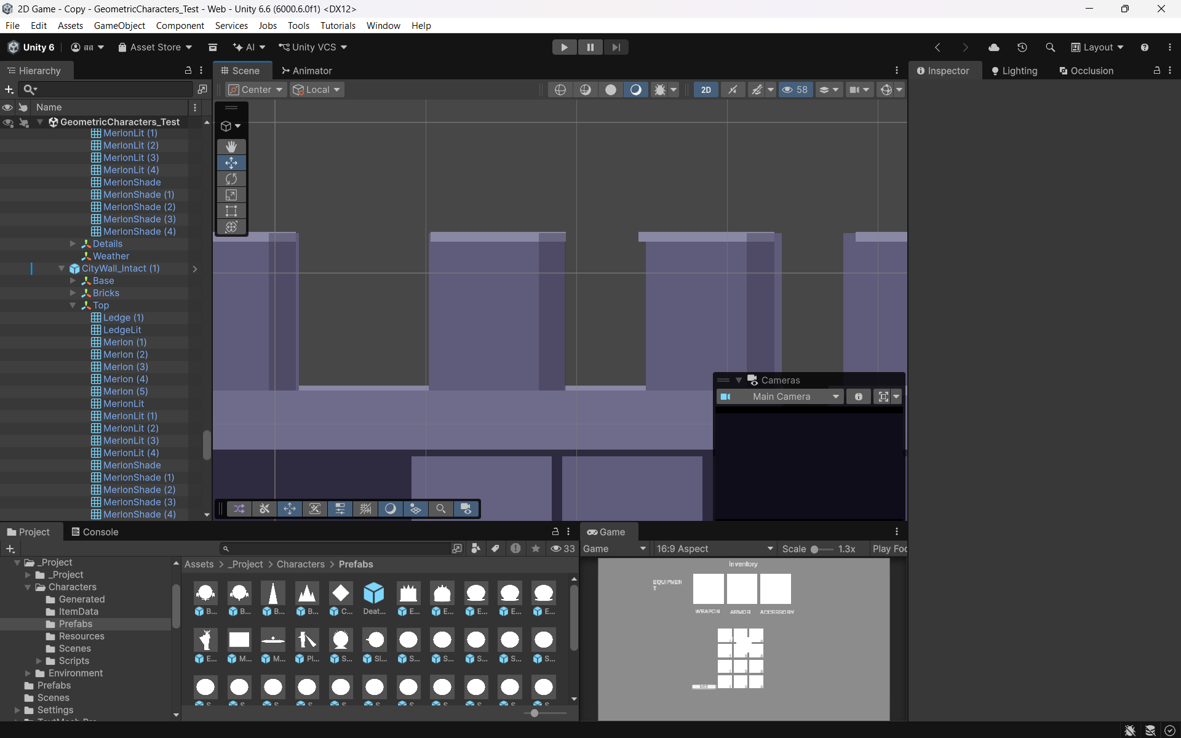Open the 16:9 Aspect dropdown
This screenshot has width=1181, height=738.
(714, 549)
